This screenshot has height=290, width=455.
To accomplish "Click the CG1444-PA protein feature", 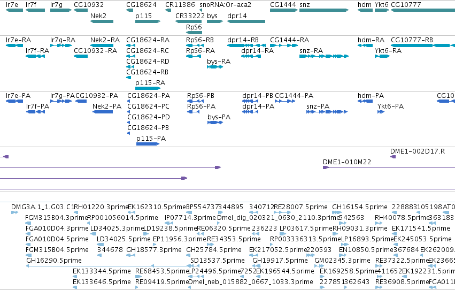I will (285, 101).
